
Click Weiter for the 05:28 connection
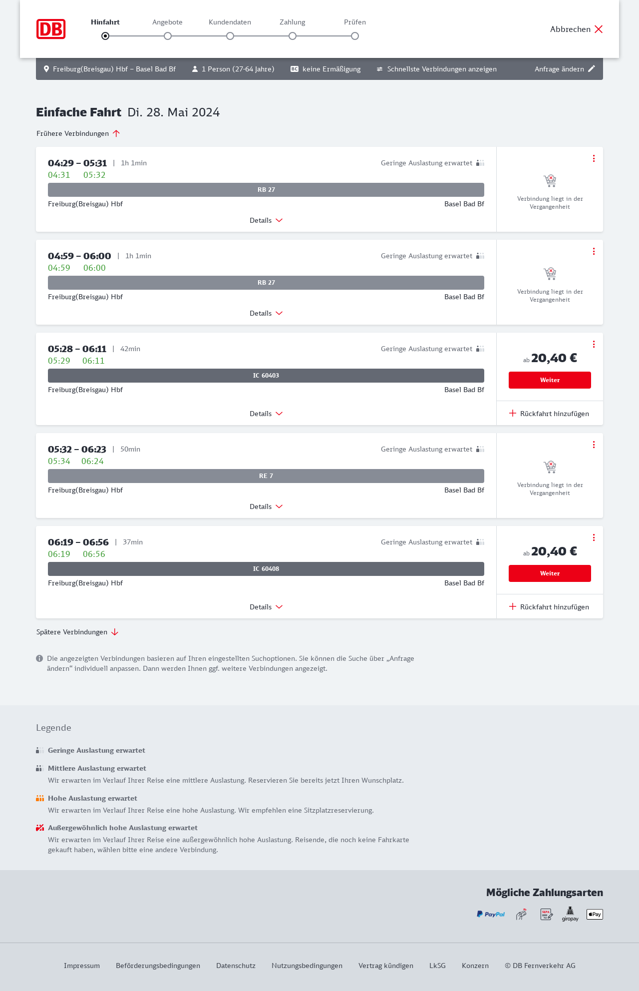[550, 380]
